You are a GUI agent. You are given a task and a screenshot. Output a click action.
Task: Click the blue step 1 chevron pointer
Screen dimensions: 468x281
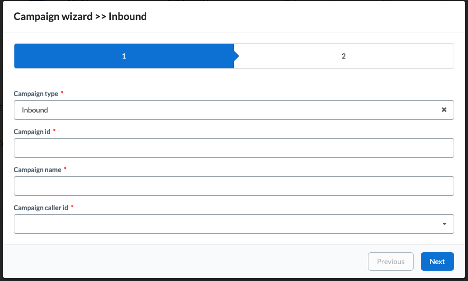[x=237, y=56]
